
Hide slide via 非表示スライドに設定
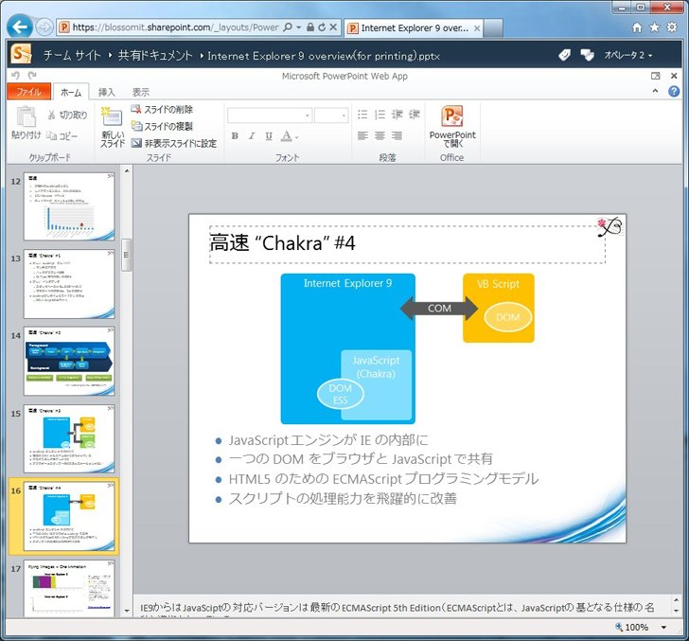click(173, 143)
